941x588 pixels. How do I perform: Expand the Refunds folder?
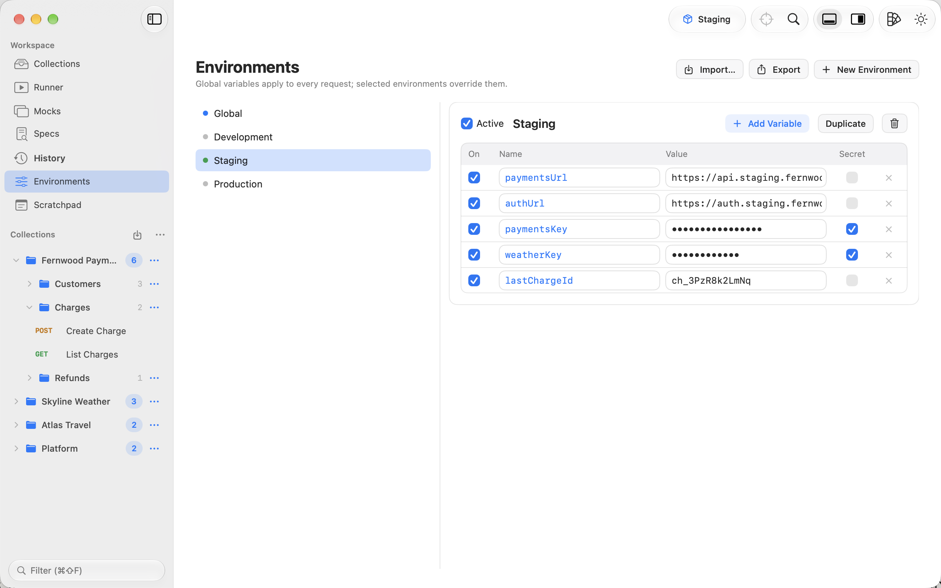[x=29, y=378]
